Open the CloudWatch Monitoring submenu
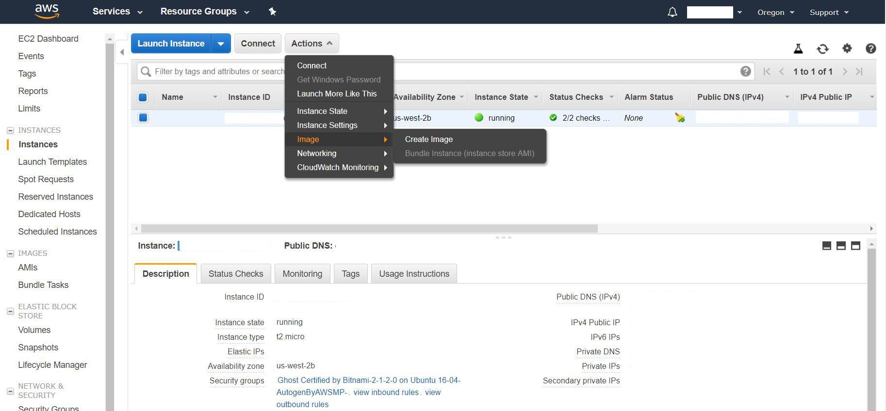This screenshot has height=411, width=886. click(339, 167)
